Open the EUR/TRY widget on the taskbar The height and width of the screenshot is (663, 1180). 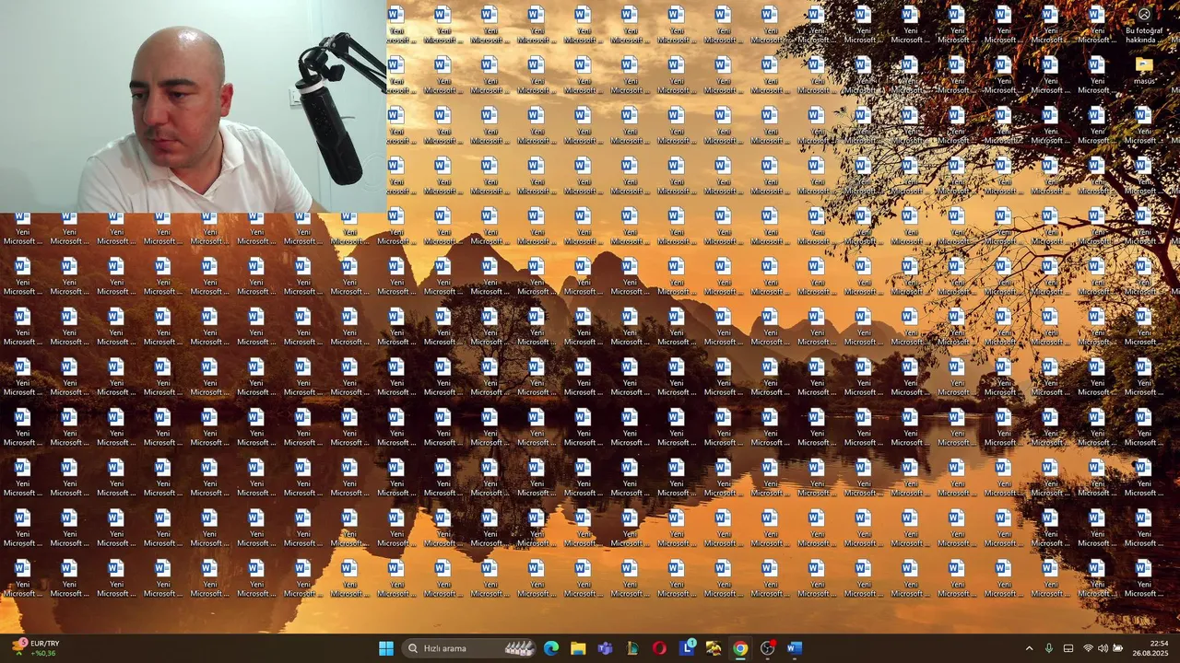click(x=35, y=648)
